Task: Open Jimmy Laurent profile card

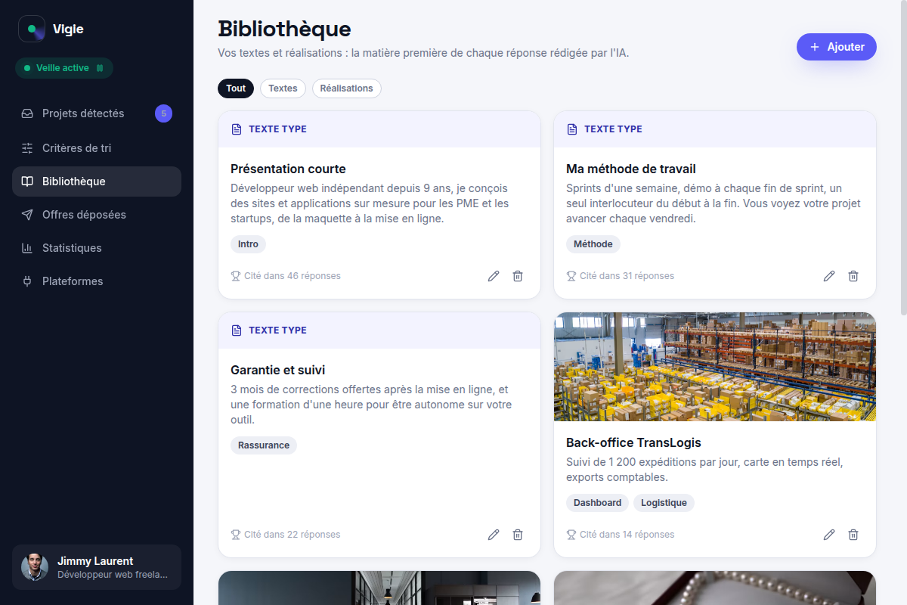Action: tap(97, 567)
